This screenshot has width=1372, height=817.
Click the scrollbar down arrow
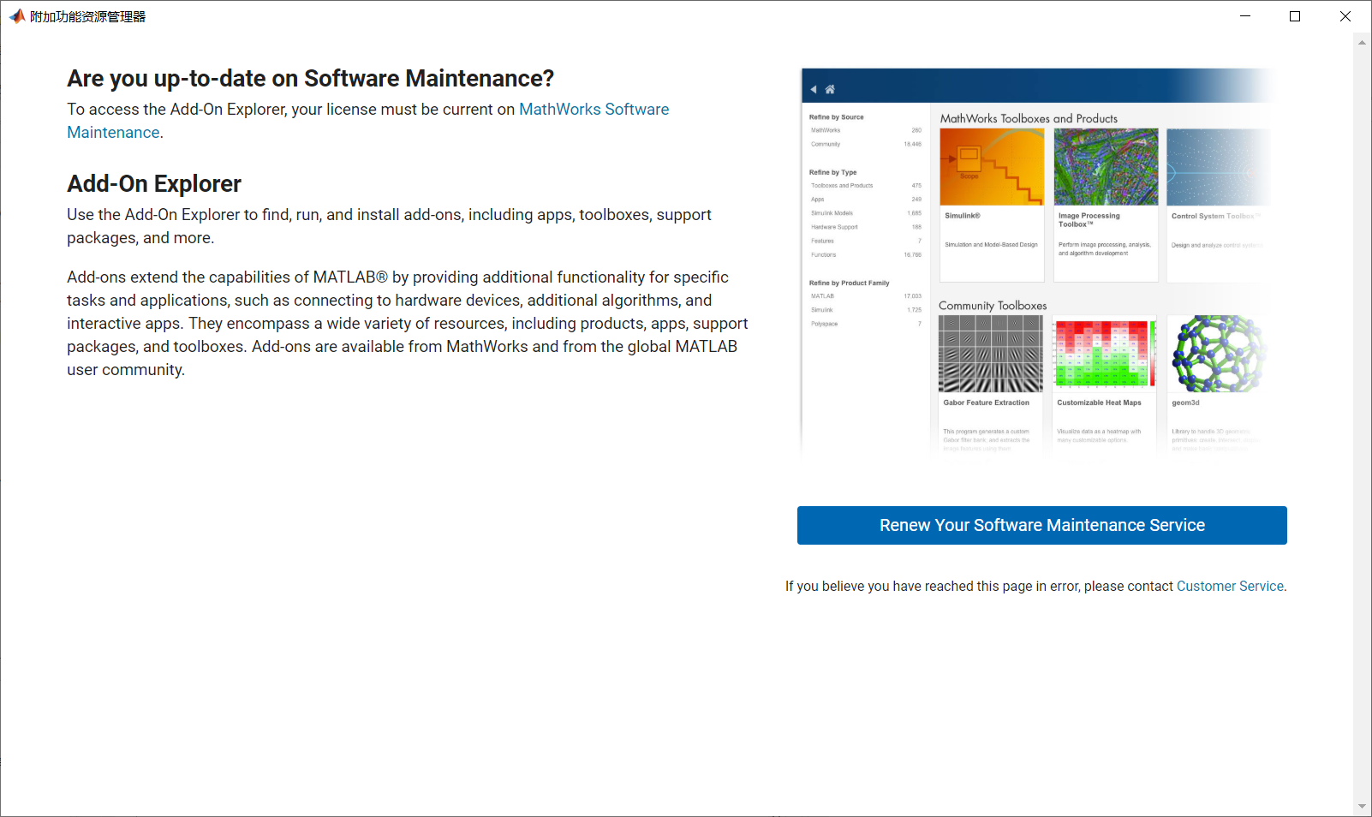click(x=1362, y=807)
